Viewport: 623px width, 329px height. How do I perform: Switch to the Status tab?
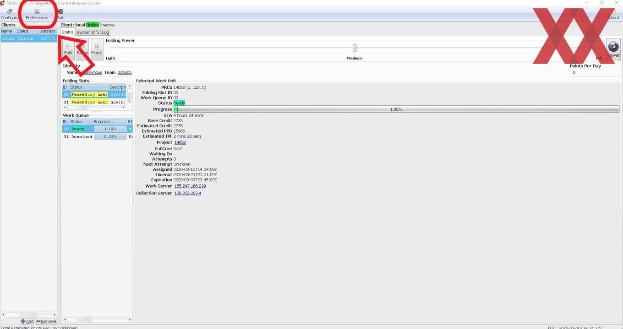(x=67, y=32)
